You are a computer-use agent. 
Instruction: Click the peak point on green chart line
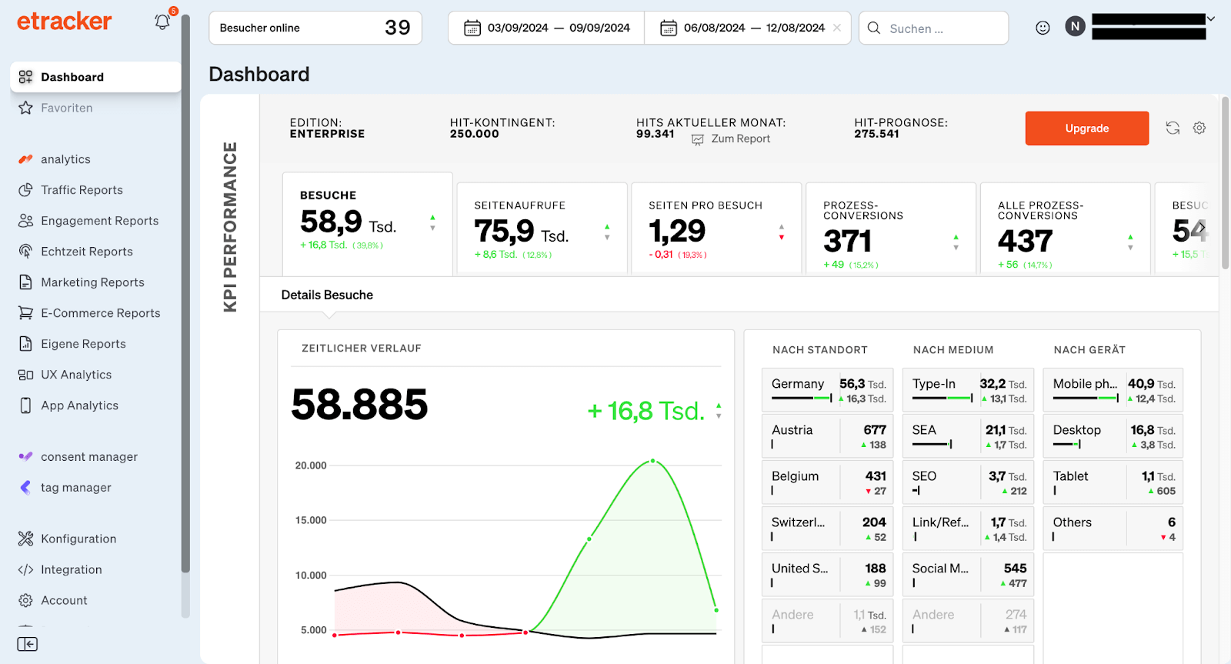[652, 461]
